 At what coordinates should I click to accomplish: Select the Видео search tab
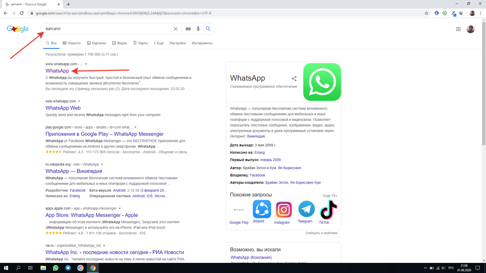click(120, 43)
